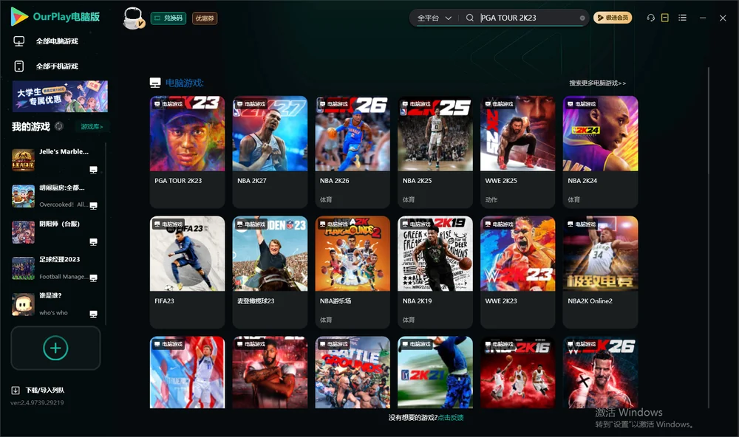Click 搜索更多电脑游戏 search more link

click(x=598, y=83)
